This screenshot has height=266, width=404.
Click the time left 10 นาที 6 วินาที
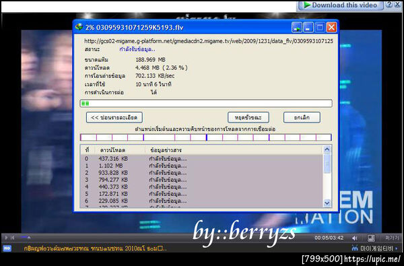tap(154, 84)
